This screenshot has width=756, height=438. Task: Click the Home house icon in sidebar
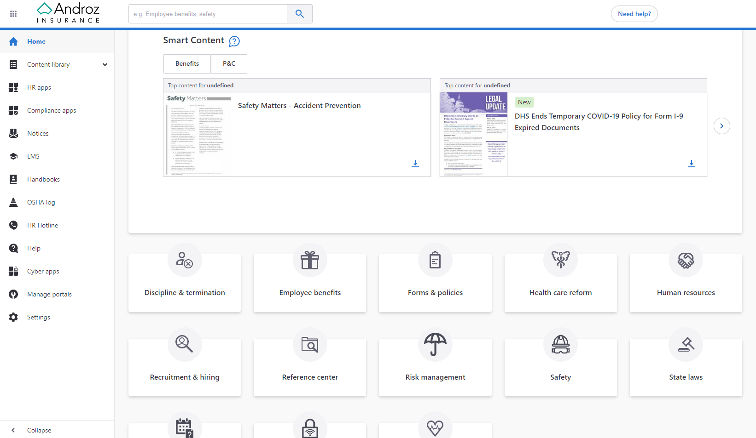pyautogui.click(x=13, y=41)
